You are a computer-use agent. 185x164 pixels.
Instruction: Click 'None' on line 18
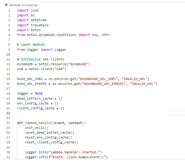point(39,94)
